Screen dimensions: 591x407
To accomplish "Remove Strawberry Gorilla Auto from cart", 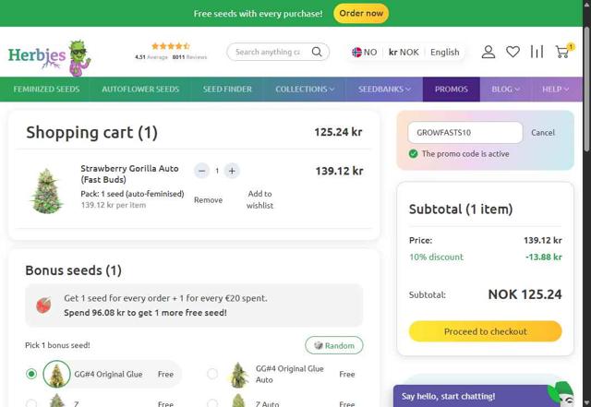I will (x=208, y=200).
